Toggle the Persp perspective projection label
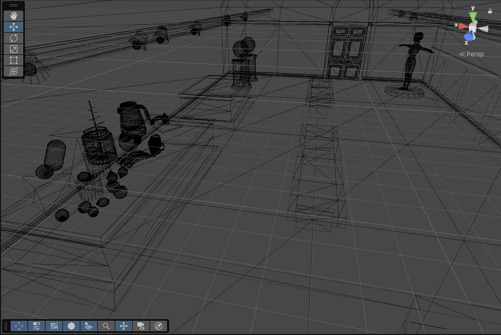Image resolution: width=501 pixels, height=335 pixels. pyautogui.click(x=474, y=54)
